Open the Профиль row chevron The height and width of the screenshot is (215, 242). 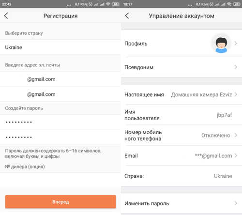(x=236, y=43)
